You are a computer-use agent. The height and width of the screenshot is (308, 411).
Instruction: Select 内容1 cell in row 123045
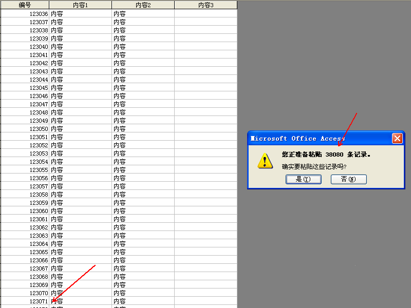coord(81,87)
